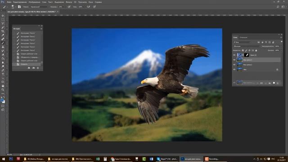Select the Brush tool in toolbox

3,43
